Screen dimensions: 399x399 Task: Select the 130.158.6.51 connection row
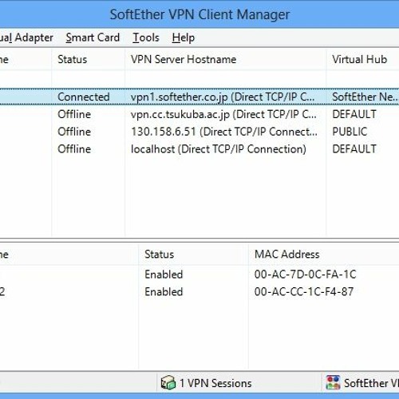(199, 132)
